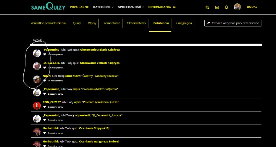Click .O.l.i.w.i.a.x. profile avatar
Viewport: 276px width, 147px height.
point(37,66)
